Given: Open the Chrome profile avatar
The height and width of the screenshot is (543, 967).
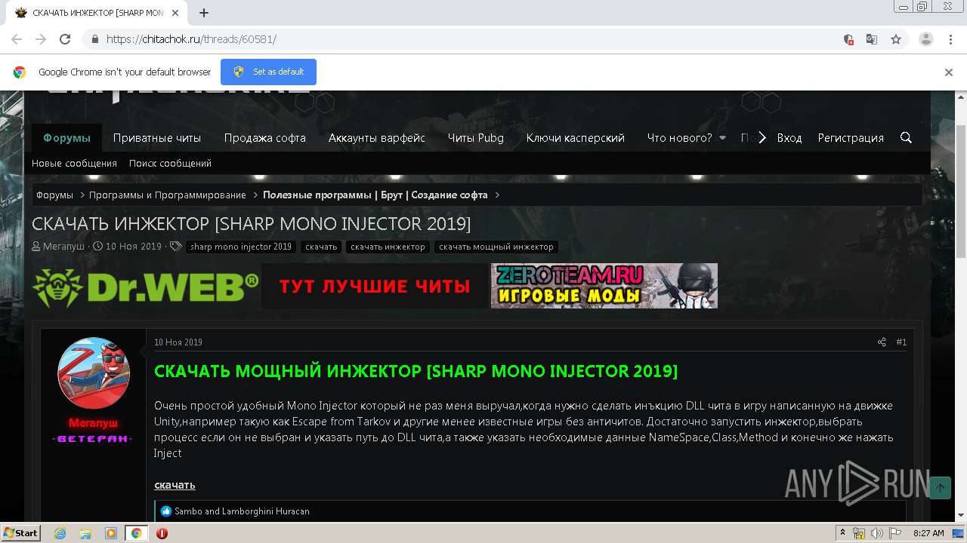Looking at the screenshot, I should 926,39.
